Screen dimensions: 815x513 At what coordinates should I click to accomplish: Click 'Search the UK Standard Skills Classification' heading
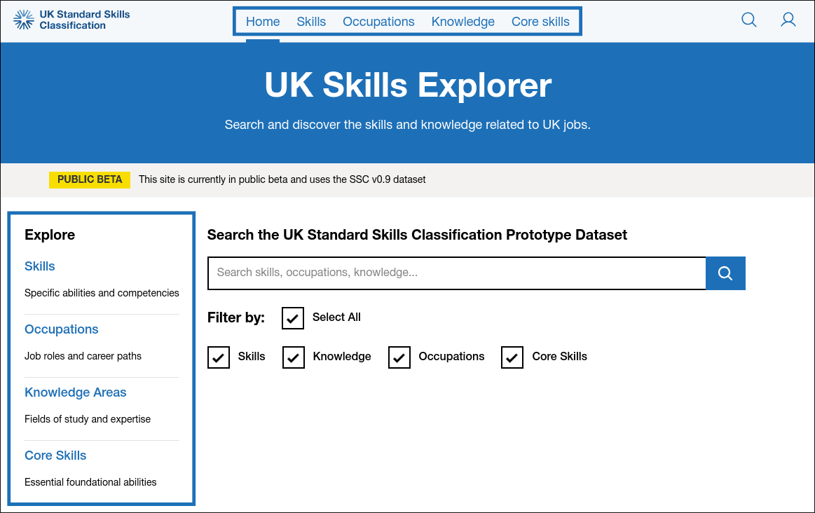(417, 235)
